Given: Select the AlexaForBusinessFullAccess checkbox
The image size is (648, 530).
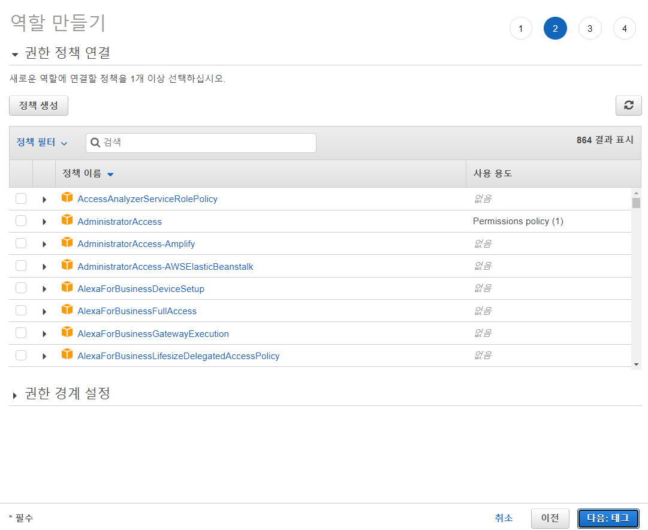Looking at the screenshot, I should pos(21,311).
